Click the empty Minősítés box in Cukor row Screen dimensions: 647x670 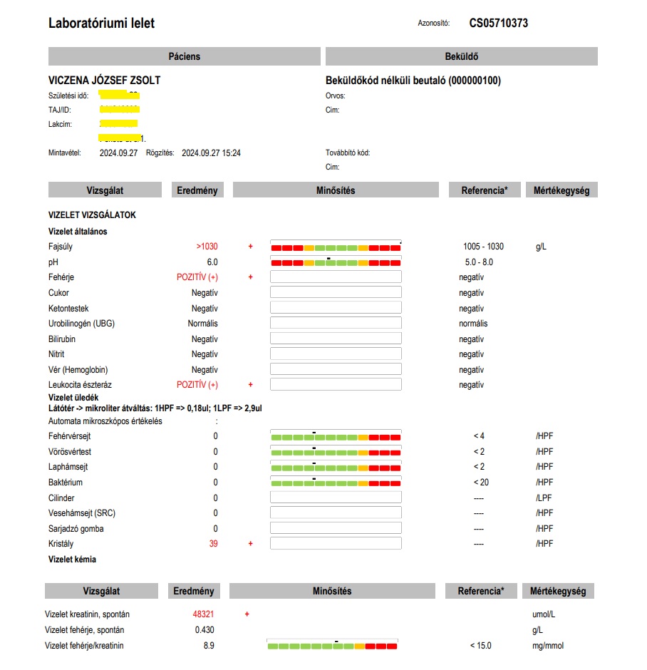[336, 292]
